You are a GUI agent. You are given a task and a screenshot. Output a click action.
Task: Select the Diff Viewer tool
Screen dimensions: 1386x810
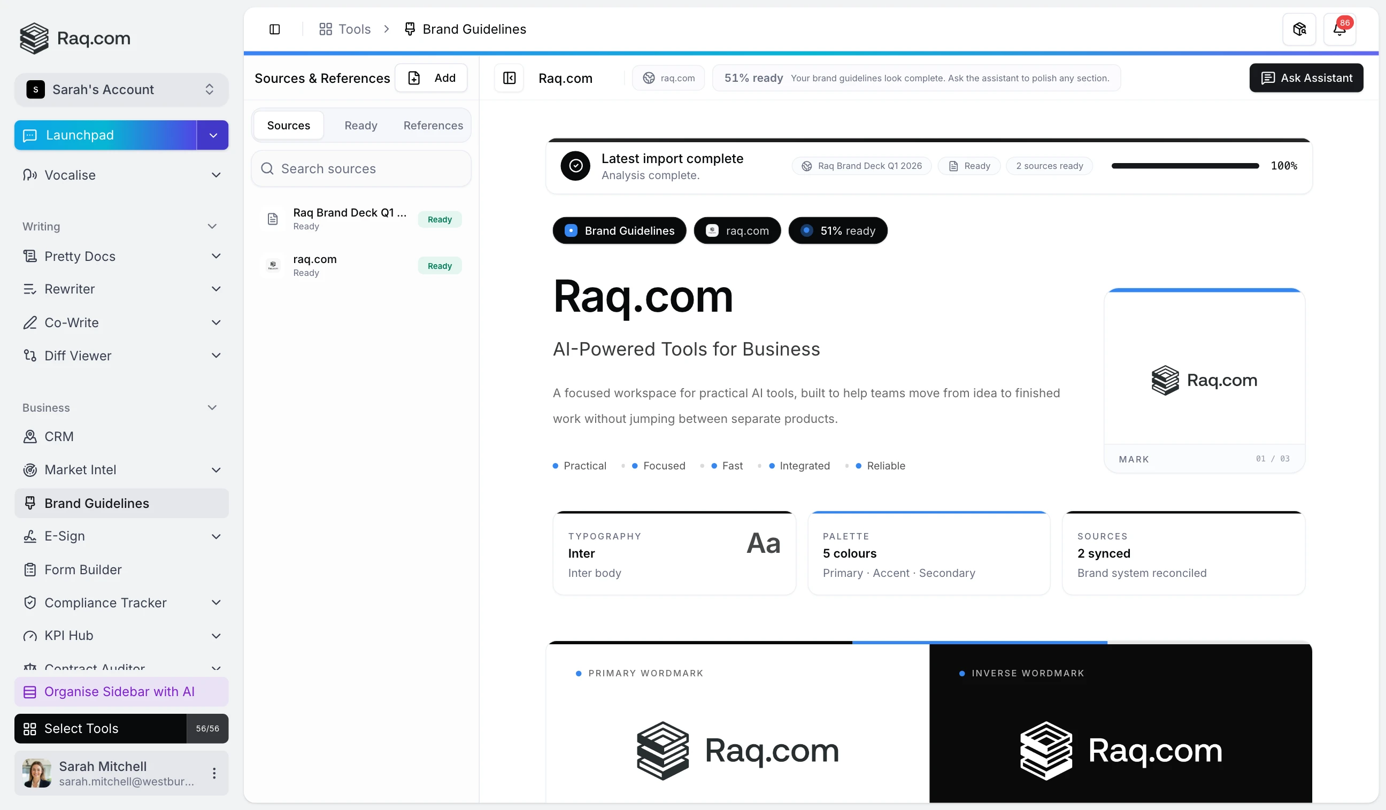tap(78, 355)
